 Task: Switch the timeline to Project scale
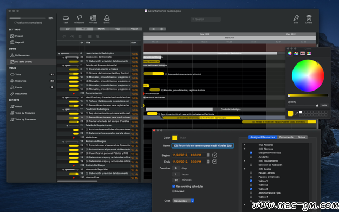134,29
